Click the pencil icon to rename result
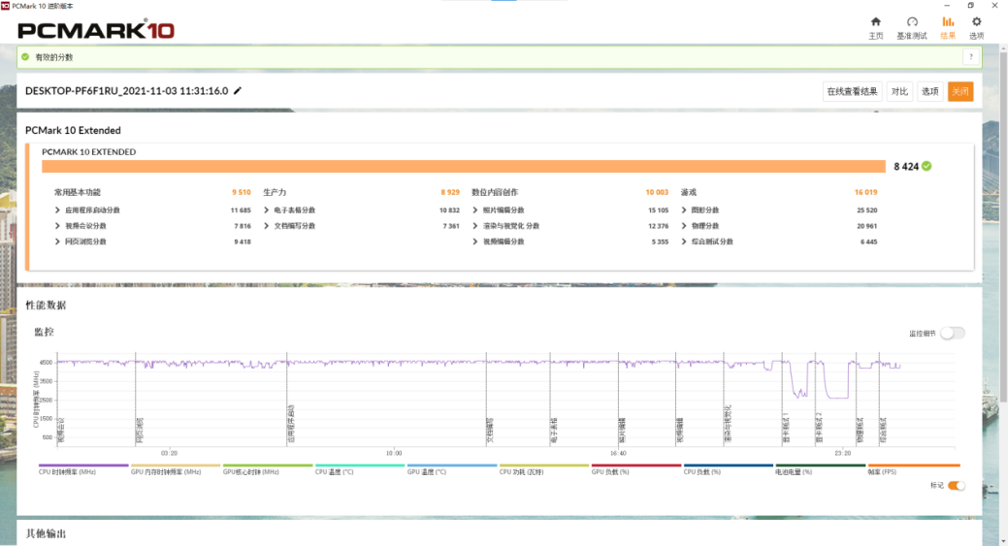 (x=239, y=91)
